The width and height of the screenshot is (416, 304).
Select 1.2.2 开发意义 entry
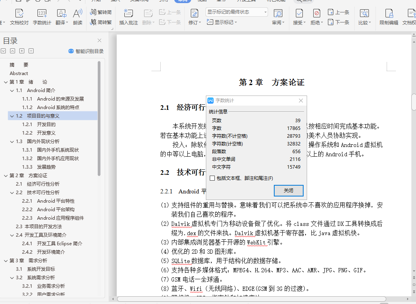(x=39, y=133)
